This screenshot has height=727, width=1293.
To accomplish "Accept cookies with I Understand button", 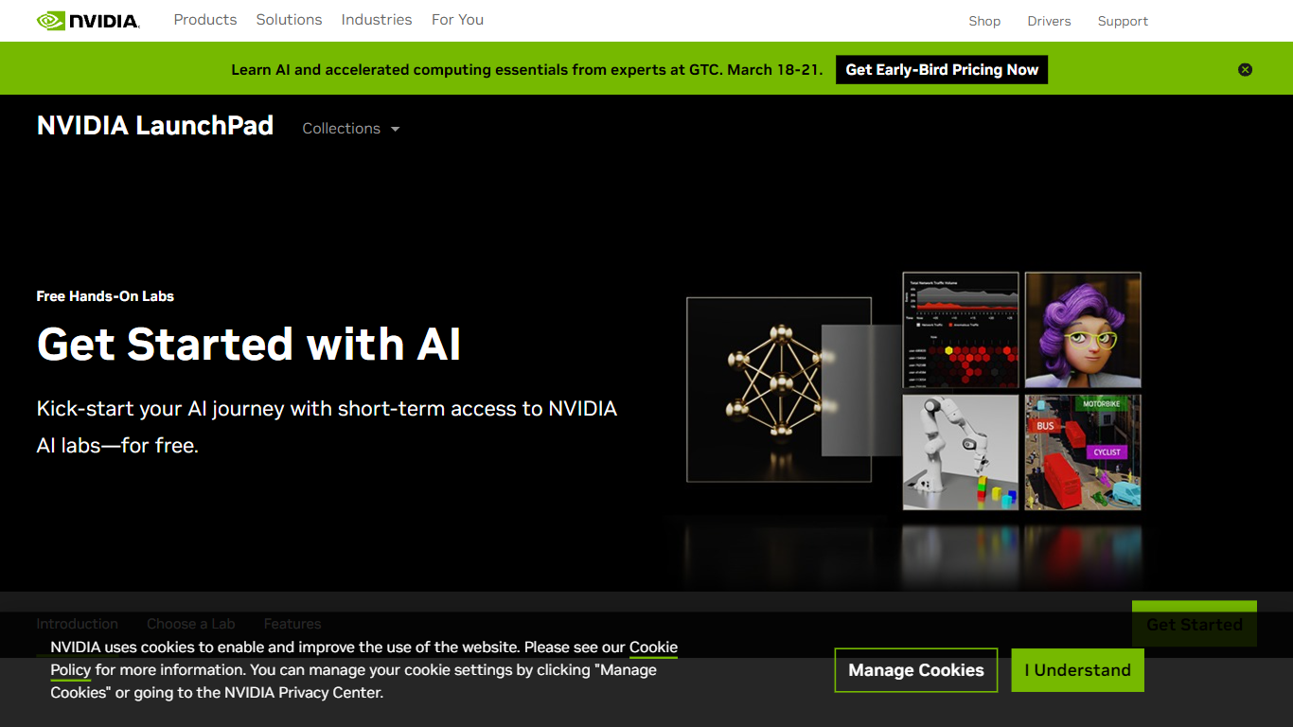I will click(1077, 670).
